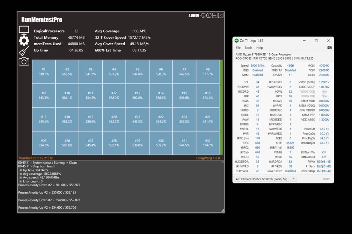
Task: Select memtest tile #10 at 584.1%
Action: click(x=67, y=95)
